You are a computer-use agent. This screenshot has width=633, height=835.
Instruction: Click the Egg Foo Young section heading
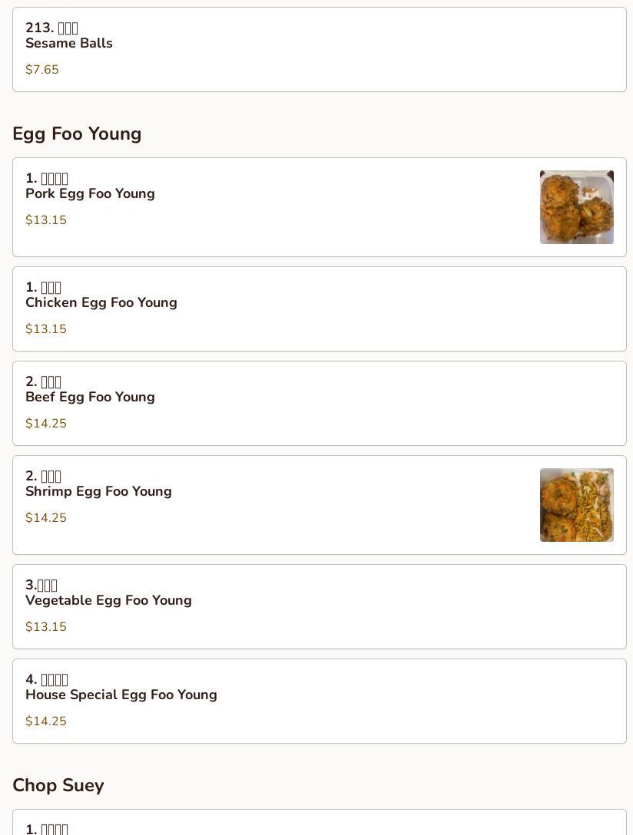tap(77, 134)
